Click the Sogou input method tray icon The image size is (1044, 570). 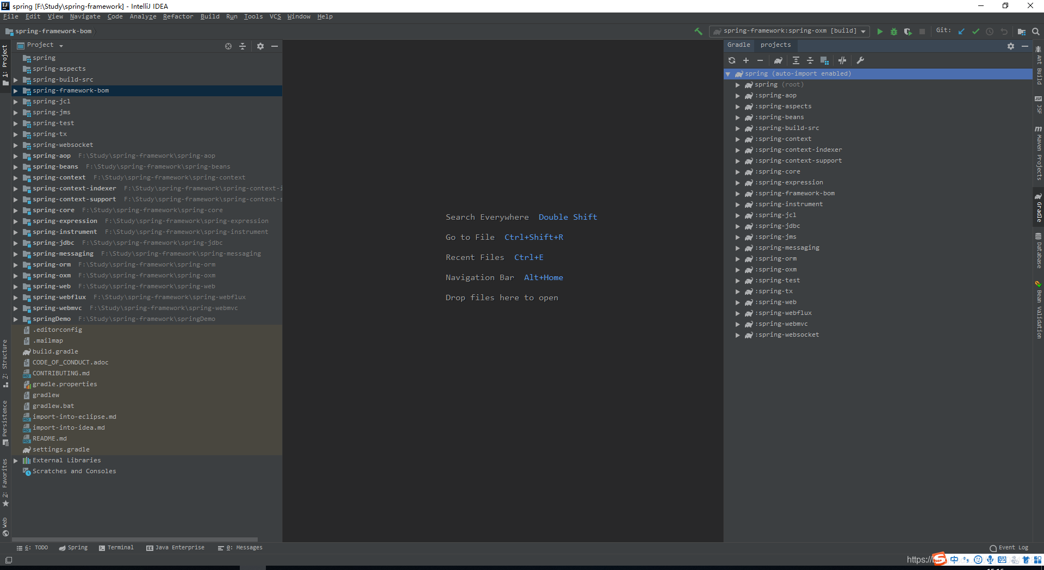pyautogui.click(x=939, y=559)
